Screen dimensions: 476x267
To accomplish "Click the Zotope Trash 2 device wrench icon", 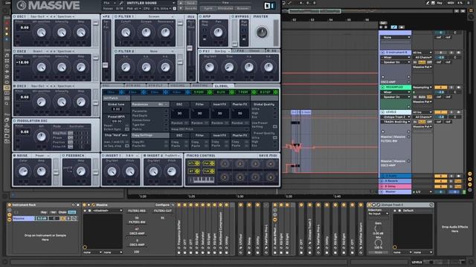I will [x=379, y=205].
